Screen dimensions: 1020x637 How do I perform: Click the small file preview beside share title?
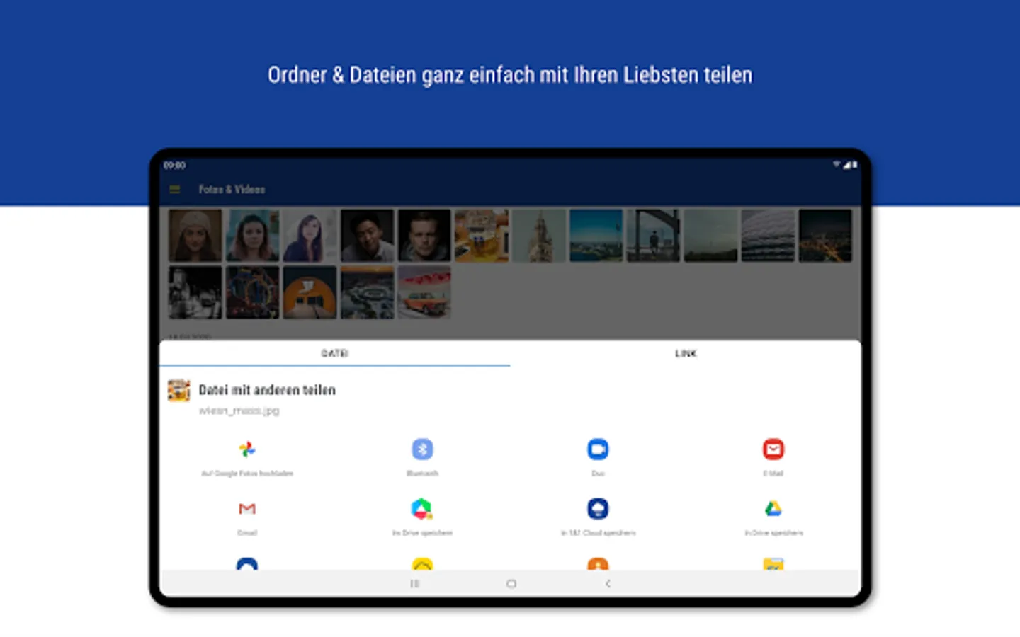click(178, 390)
